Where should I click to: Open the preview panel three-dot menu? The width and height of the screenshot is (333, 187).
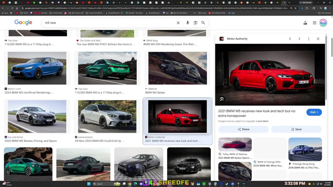(309, 39)
